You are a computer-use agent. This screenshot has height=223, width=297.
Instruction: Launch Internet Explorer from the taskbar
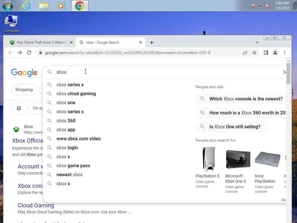pos(26,6)
